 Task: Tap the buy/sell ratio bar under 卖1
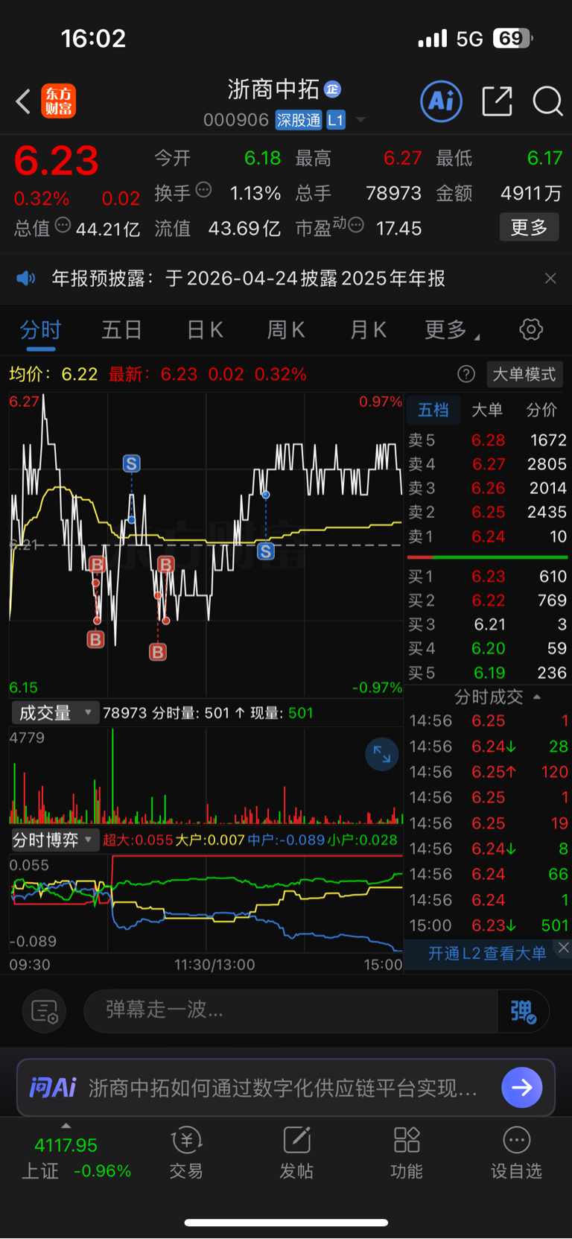pos(487,557)
